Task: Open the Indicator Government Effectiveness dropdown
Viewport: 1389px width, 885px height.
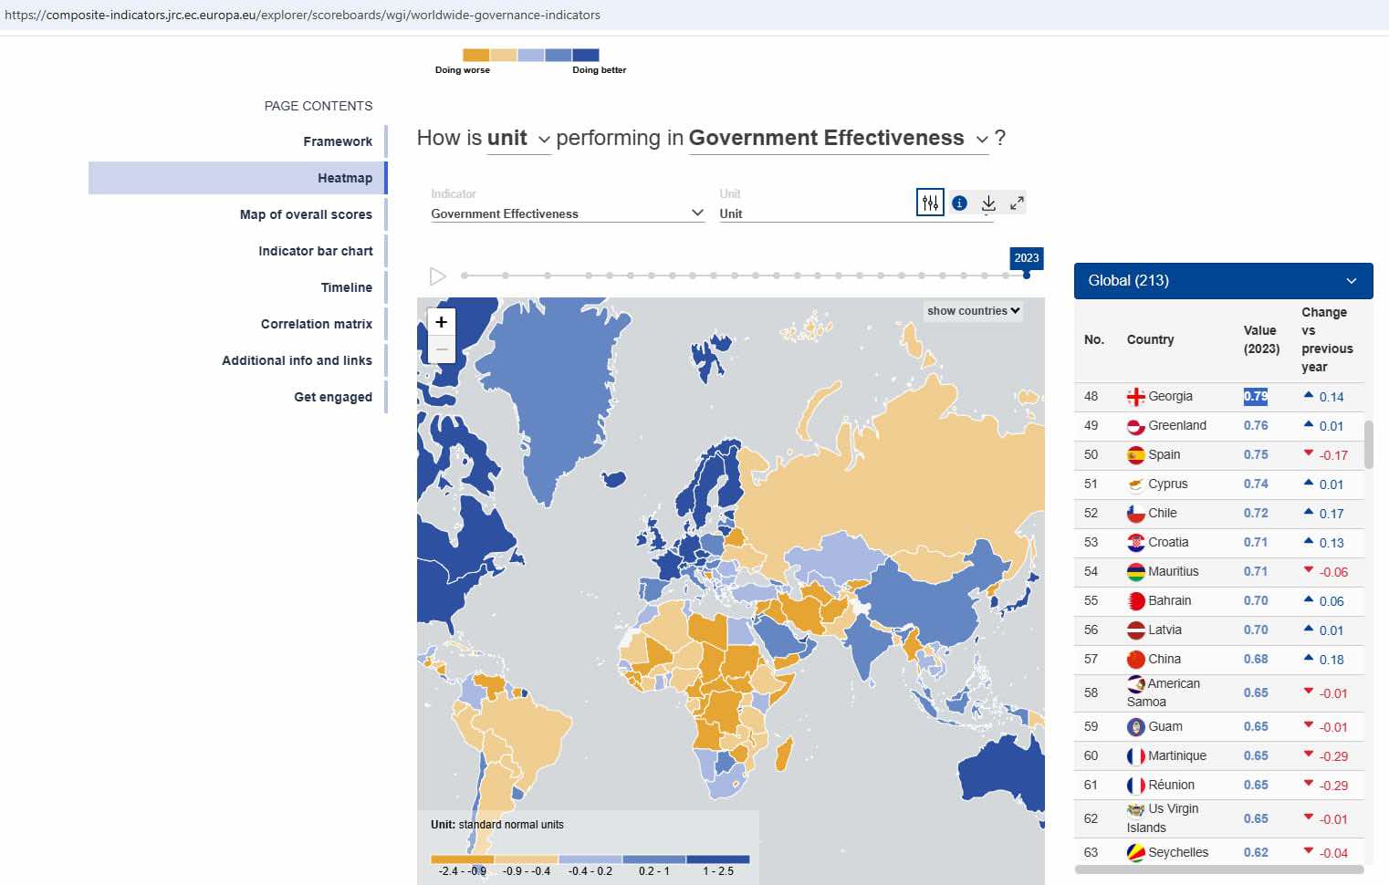Action: (x=567, y=213)
